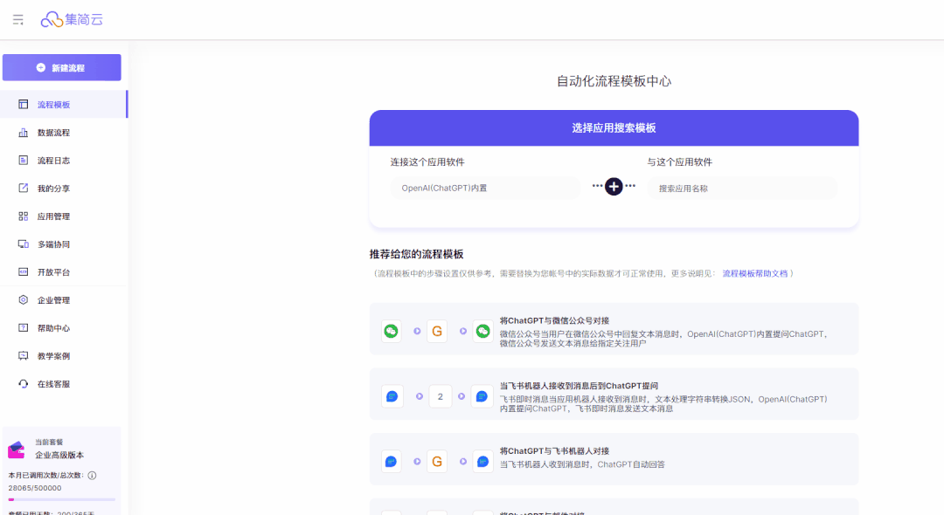
Task: Click the monthly usage progress bar
Action: pyautogui.click(x=61, y=499)
